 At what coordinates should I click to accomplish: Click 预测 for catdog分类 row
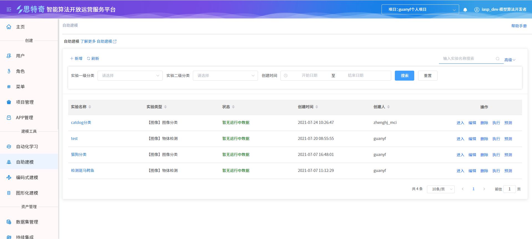[508, 123]
